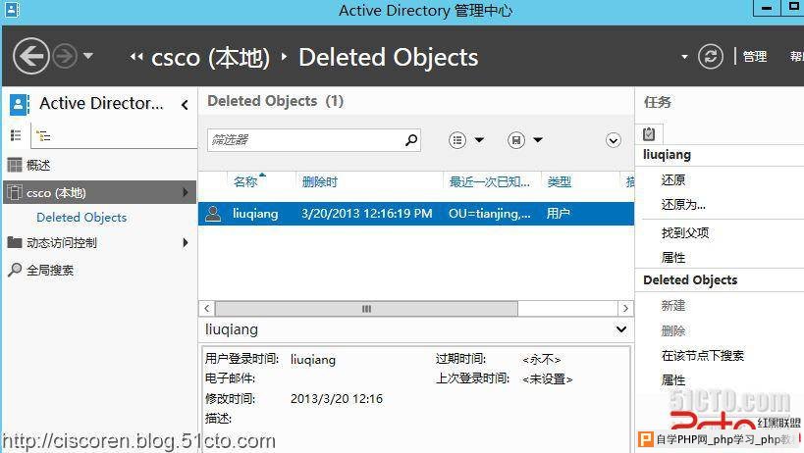
Task: Sort by 名称 column header
Action: pyautogui.click(x=245, y=181)
